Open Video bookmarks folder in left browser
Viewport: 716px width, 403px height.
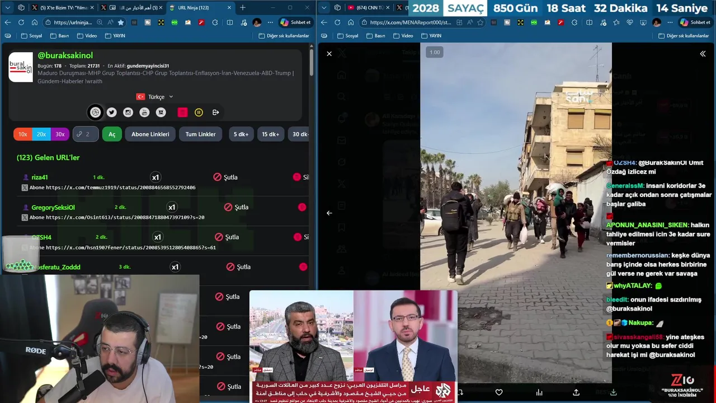(87, 36)
